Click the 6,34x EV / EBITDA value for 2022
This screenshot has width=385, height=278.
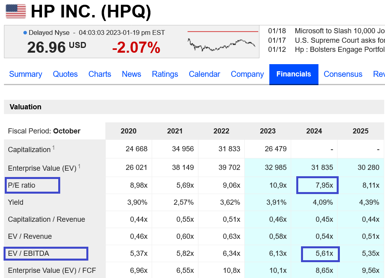[x=232, y=253]
